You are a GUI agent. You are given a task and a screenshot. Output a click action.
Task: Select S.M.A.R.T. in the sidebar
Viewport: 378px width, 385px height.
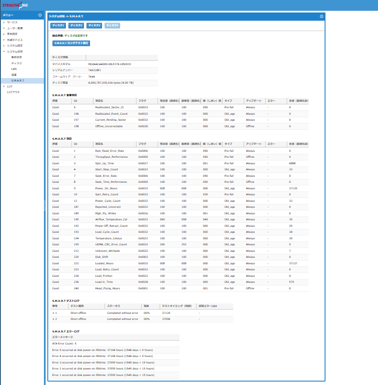(22, 81)
